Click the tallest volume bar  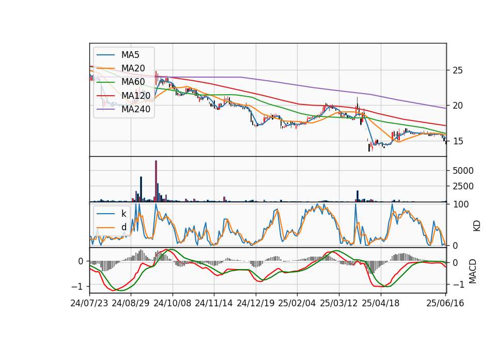point(156,181)
